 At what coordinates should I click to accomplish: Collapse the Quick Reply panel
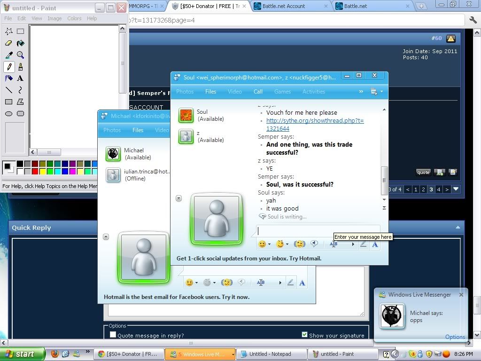(x=458, y=228)
